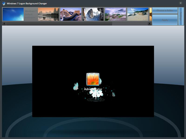Click the Choose a folder button
Image resolution: width=186 pixels, height=139 pixels.
tap(165, 11)
